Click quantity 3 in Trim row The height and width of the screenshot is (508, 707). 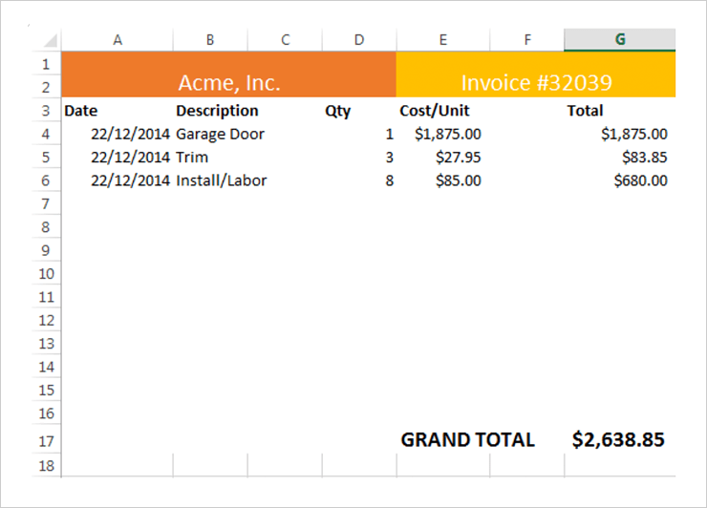[359, 158]
